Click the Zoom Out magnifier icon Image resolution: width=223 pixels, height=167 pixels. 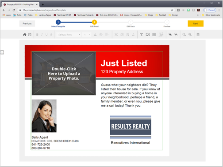click(184, 35)
